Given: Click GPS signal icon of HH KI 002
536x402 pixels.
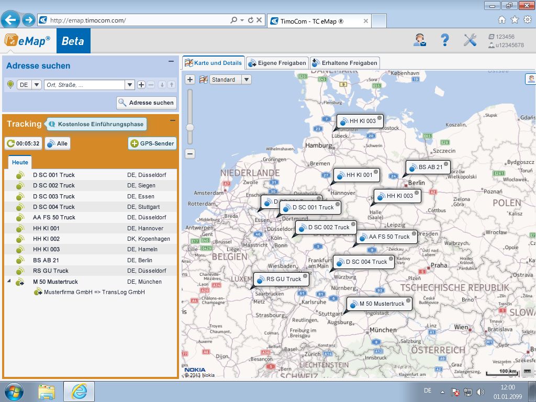Looking at the screenshot, I should point(19,239).
